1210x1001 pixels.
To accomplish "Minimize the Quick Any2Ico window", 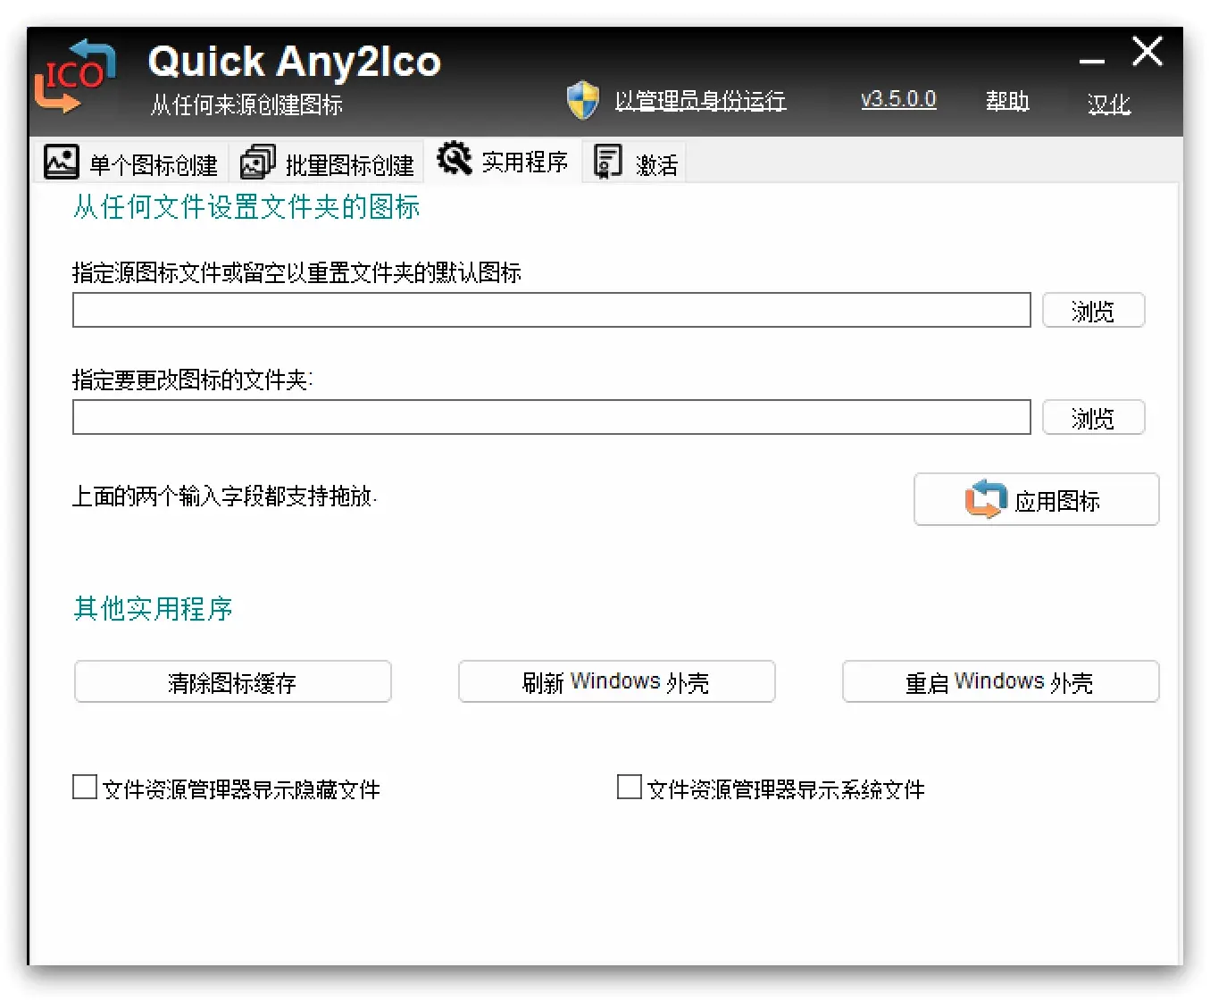I will pos(1091,59).
